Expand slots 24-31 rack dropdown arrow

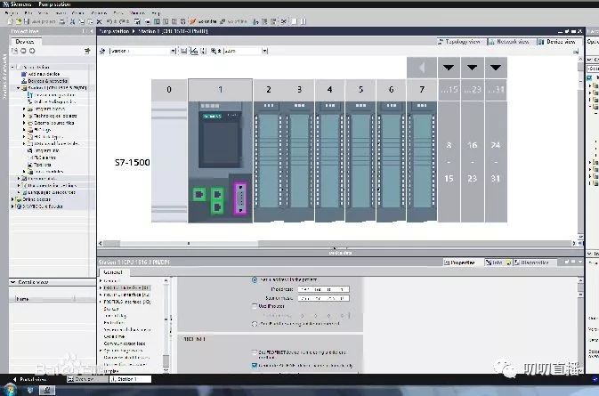[496, 68]
